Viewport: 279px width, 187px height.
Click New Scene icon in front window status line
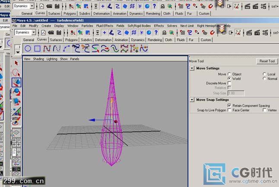click(43, 33)
